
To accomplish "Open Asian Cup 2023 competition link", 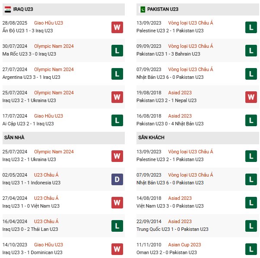I will (x=187, y=245).
